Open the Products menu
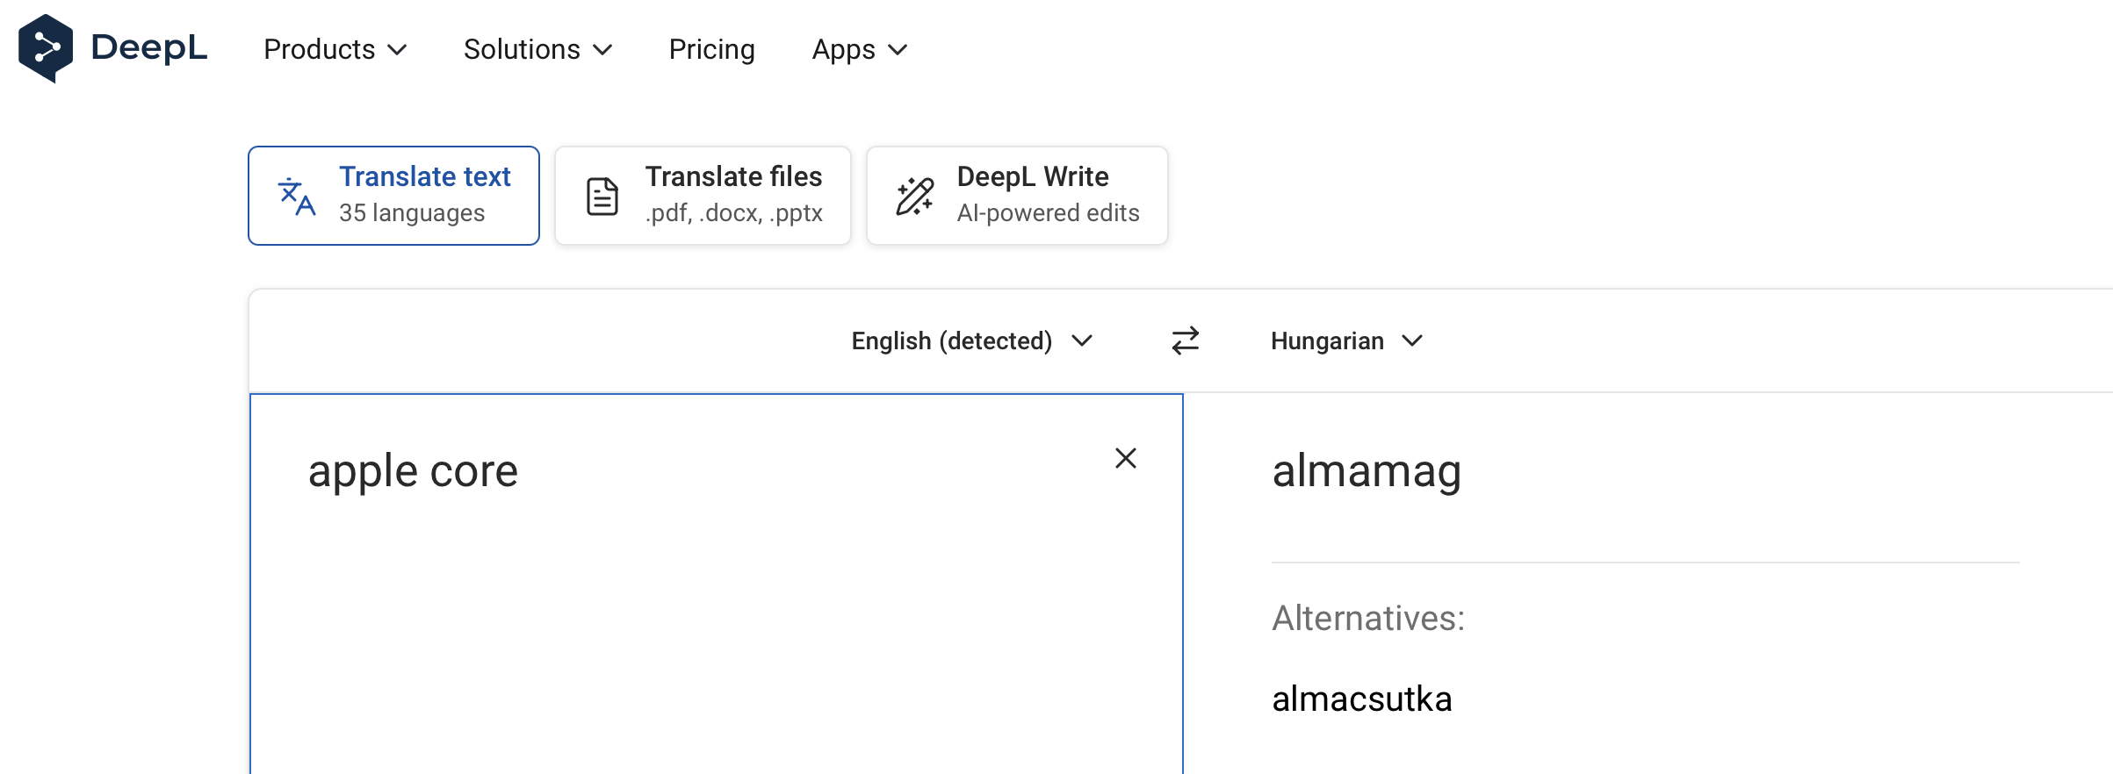2113x774 pixels. tap(320, 50)
